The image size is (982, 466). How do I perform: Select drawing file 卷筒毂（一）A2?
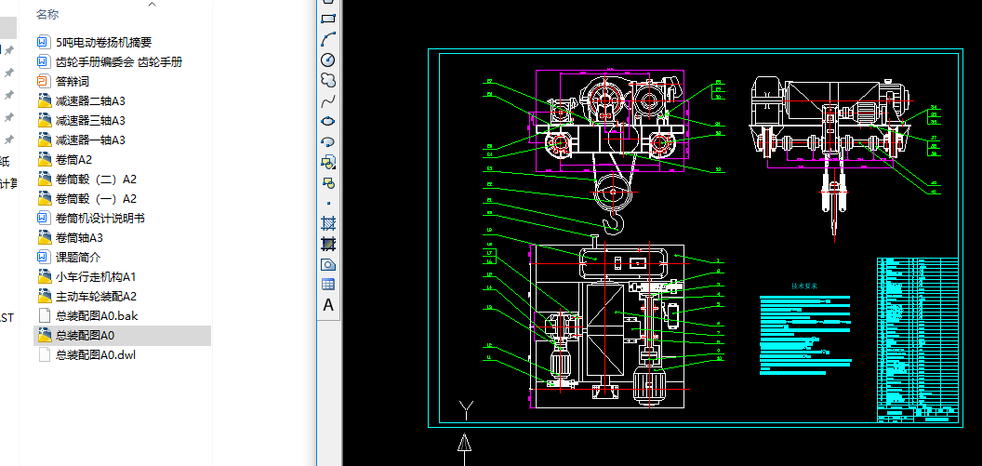[87, 198]
